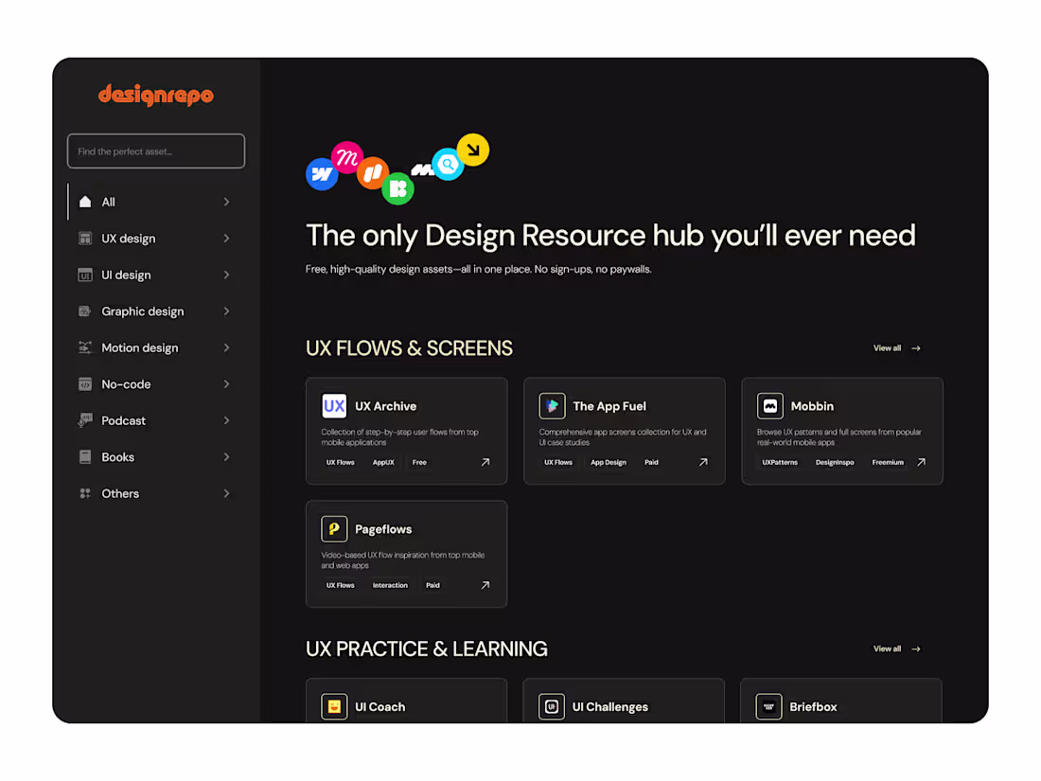Open UX Archive via its arrow icon

[485, 462]
